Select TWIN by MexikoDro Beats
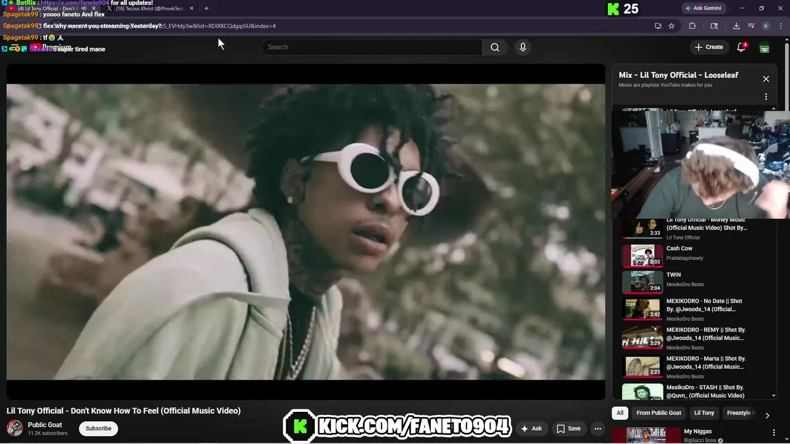Screen dimensions: 790x444 click(673, 275)
